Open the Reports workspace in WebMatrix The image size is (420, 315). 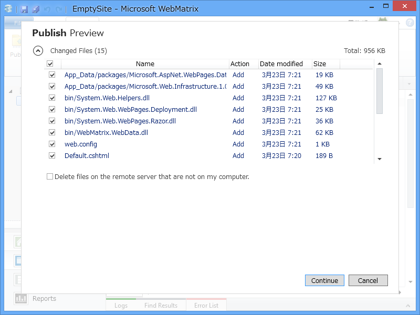click(35, 298)
